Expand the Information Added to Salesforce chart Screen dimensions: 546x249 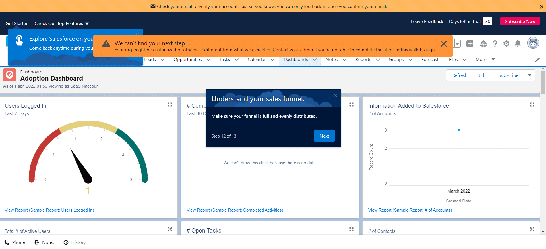click(532, 105)
